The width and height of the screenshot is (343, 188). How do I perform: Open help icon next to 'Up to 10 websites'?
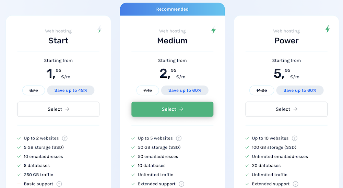[x=294, y=138]
